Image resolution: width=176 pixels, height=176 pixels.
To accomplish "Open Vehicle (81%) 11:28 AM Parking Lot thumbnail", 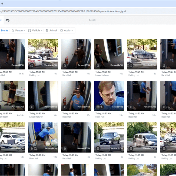I will point(43,54).
